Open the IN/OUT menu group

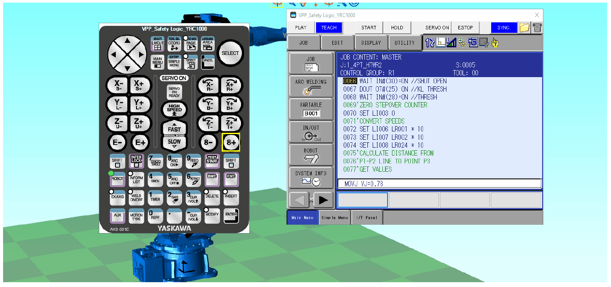[311, 132]
